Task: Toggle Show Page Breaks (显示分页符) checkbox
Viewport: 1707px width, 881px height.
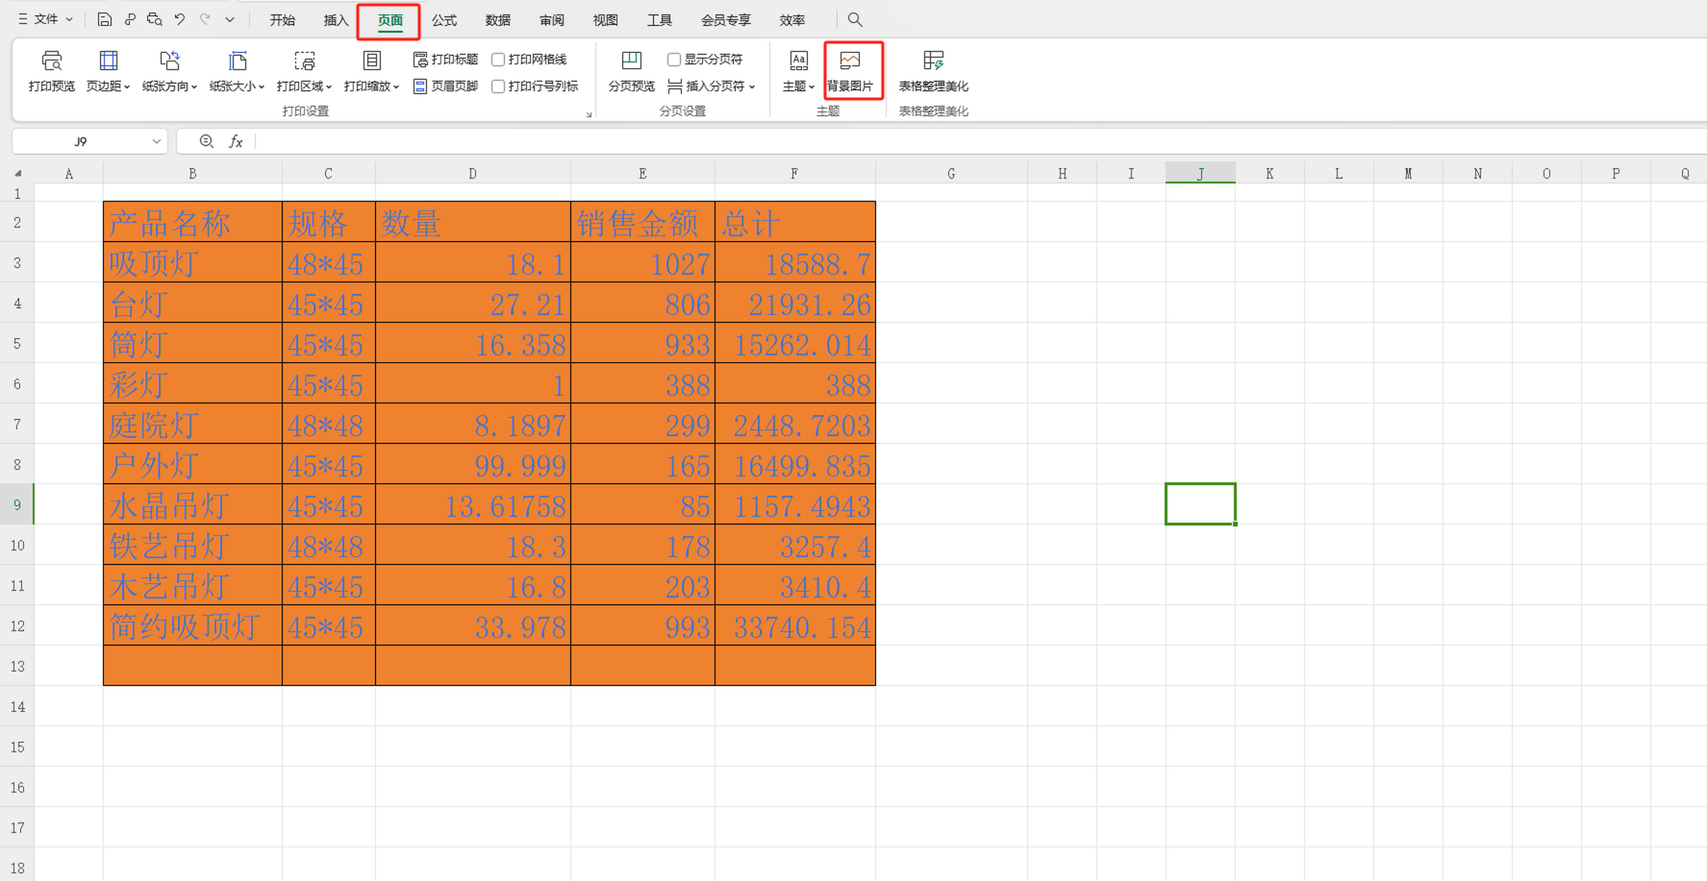Action: pyautogui.click(x=674, y=60)
